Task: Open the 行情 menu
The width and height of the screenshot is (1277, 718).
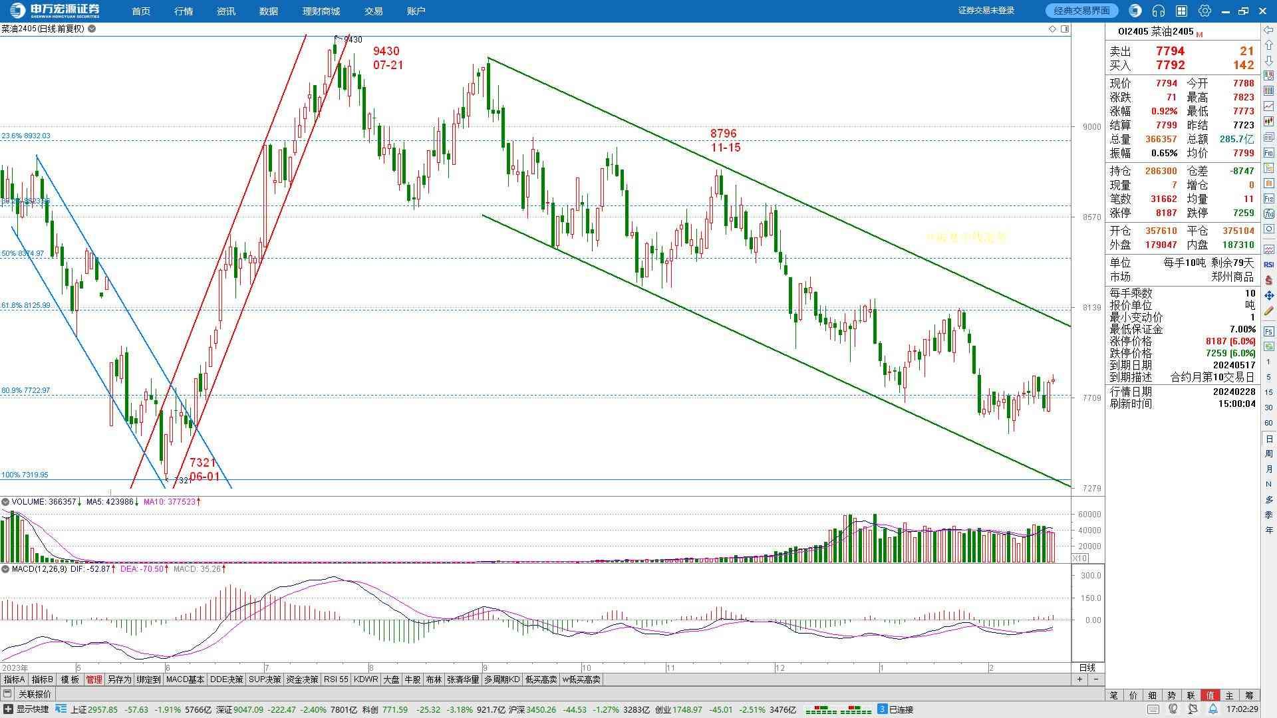Action: pyautogui.click(x=184, y=11)
